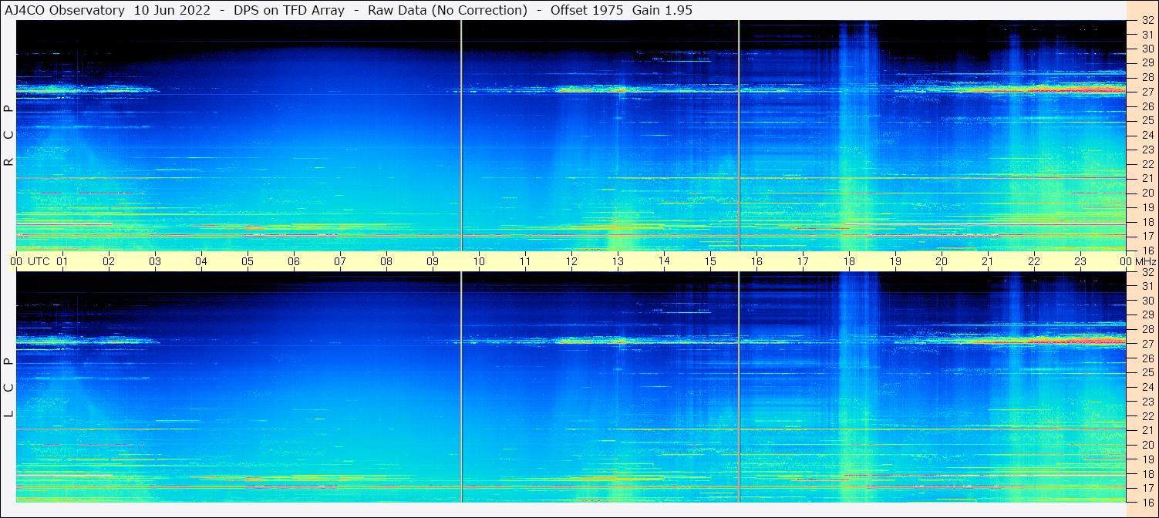Click 'Raw Data (No Correction)' title text
This screenshot has height=518, width=1159.
(447, 10)
